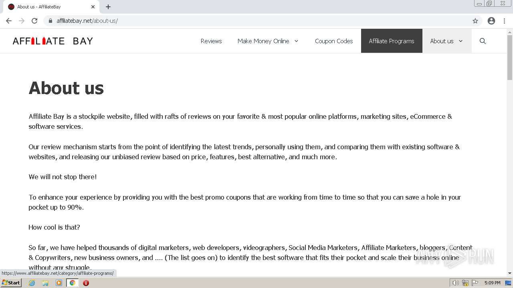
Task: Launch Internet Explorer from the taskbar
Action: [x=32, y=283]
